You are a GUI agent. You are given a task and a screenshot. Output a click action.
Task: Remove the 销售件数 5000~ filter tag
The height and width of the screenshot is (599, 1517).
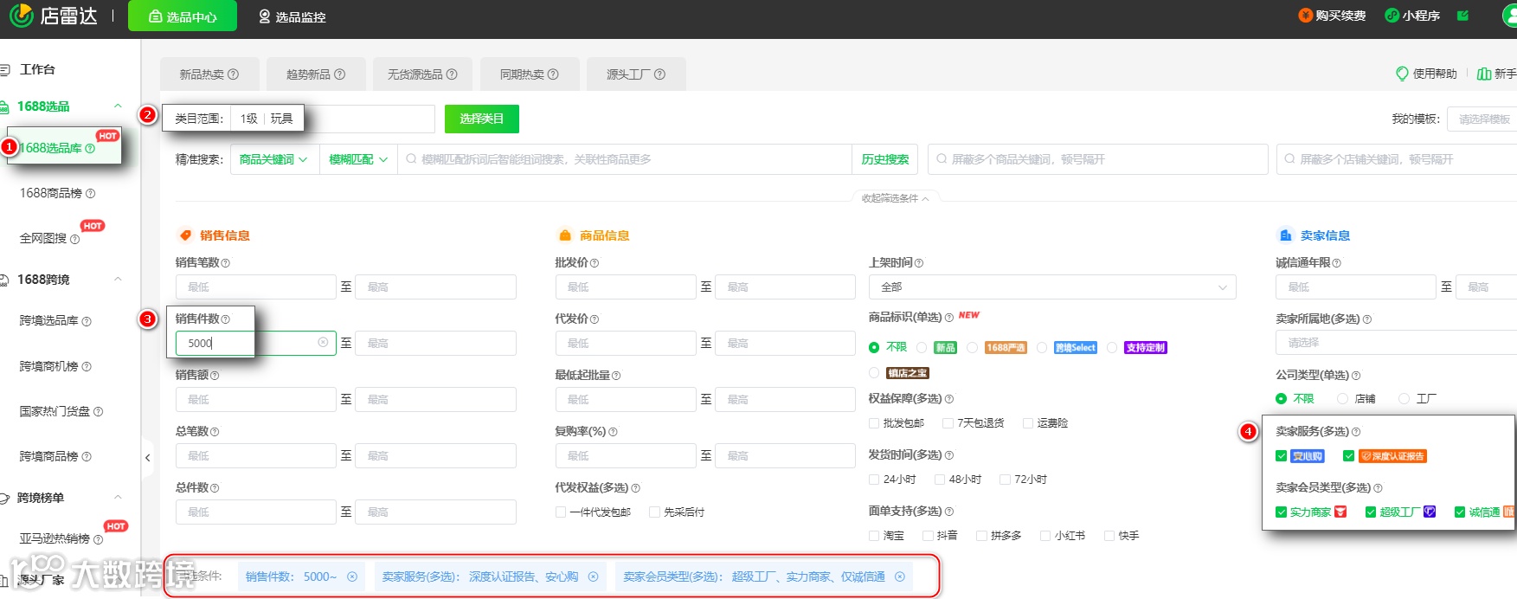(x=352, y=576)
